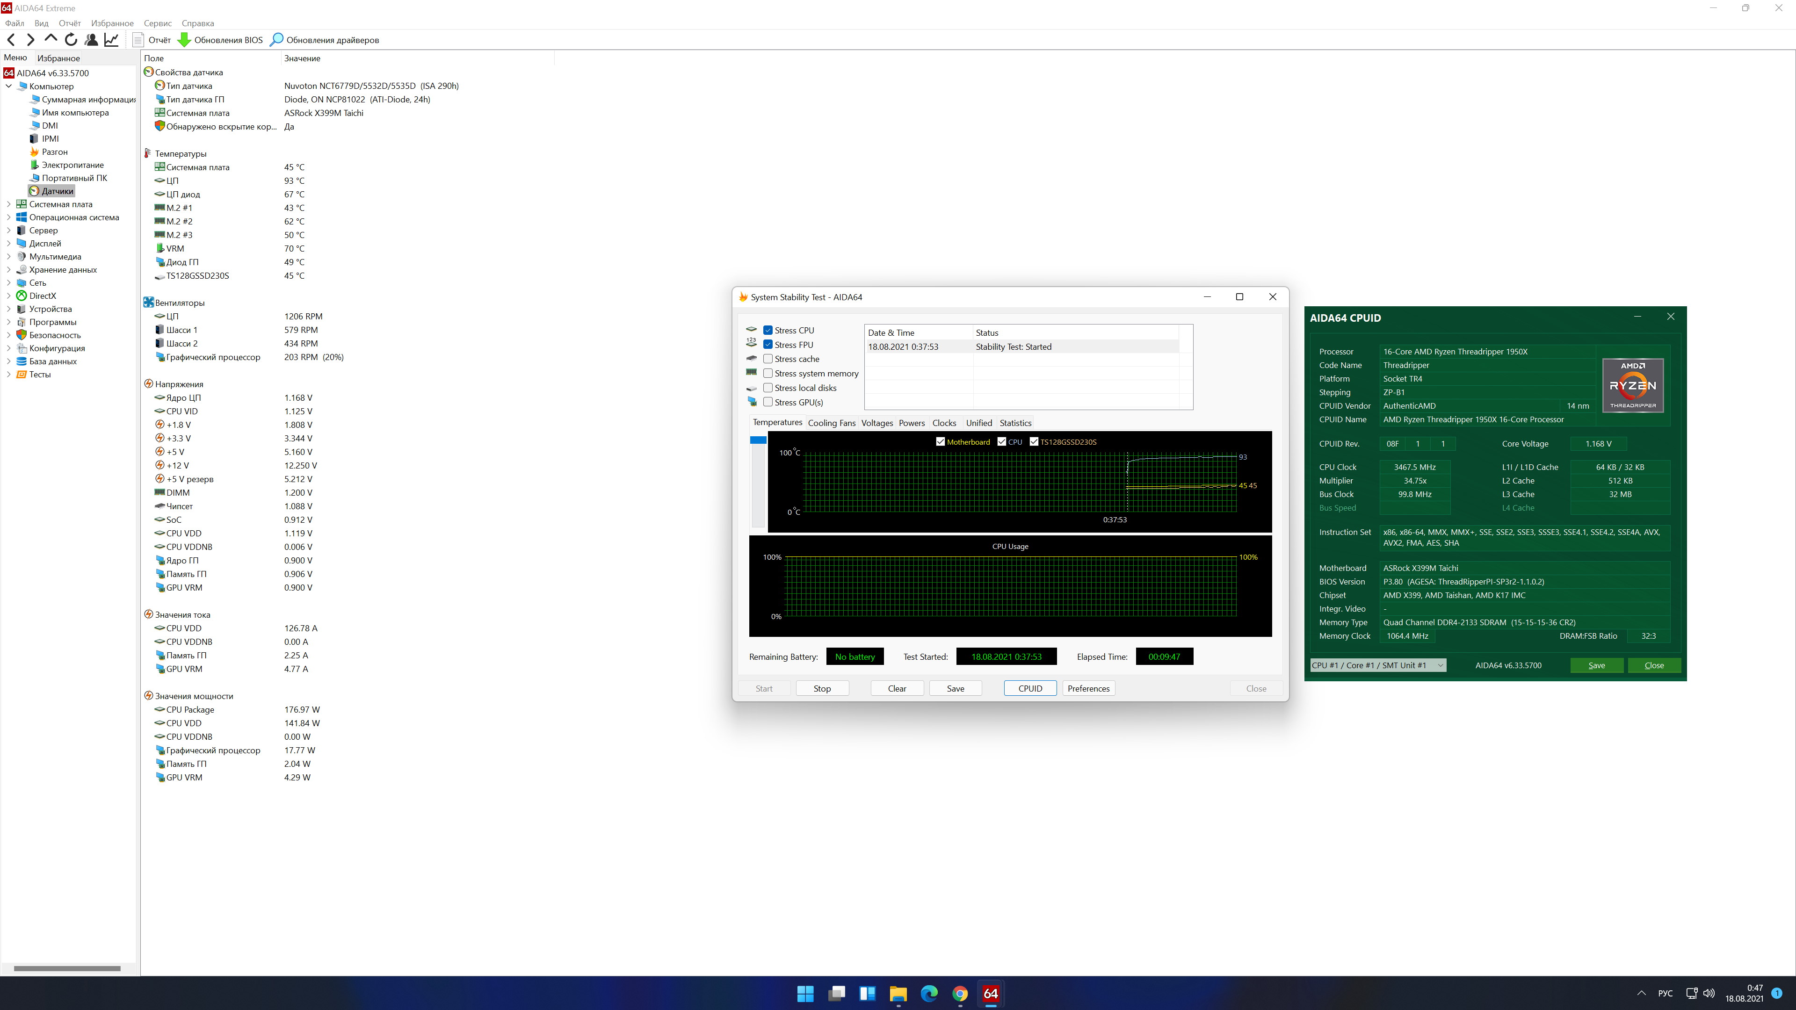
Task: Open Обновления BIOS green arrow
Action: 184,40
